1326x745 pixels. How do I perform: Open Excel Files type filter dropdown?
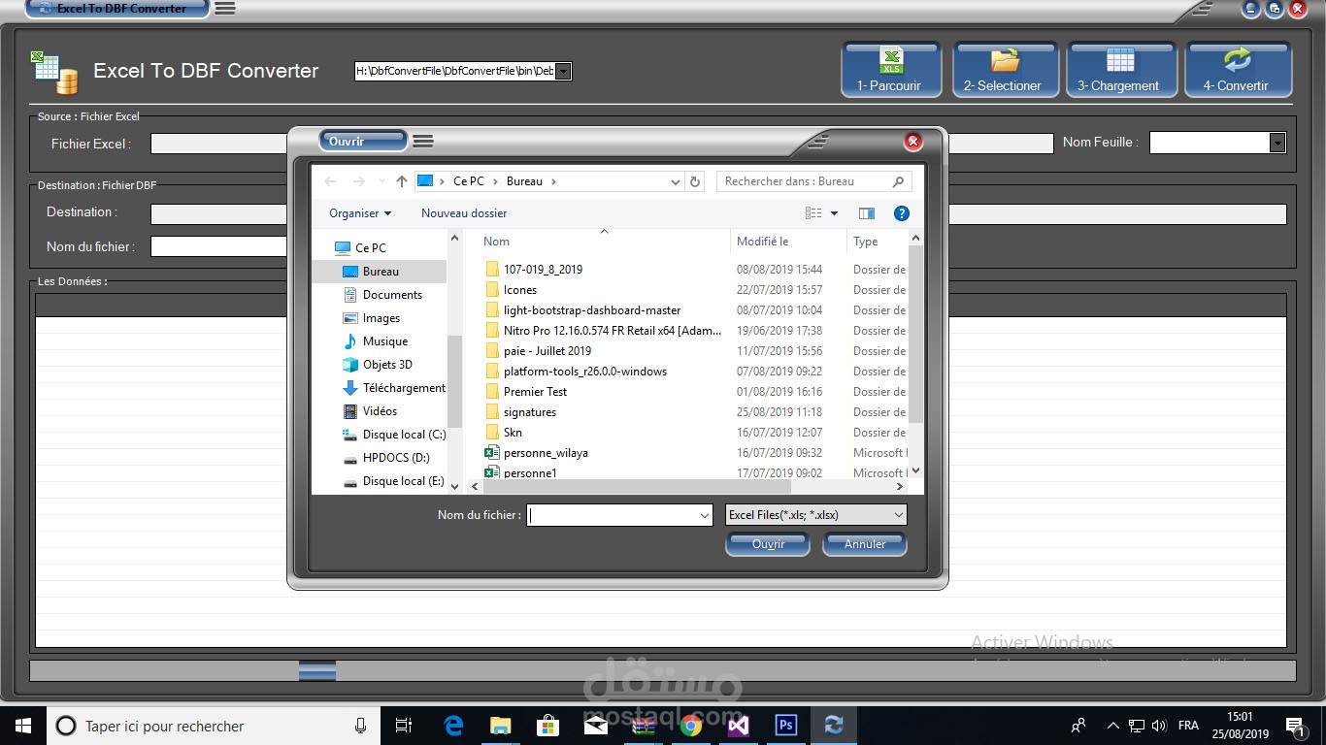tap(898, 515)
